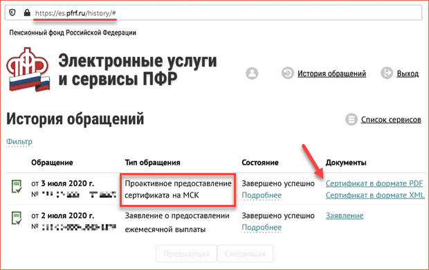Click the es.pfrf.ru address bar

click(213, 12)
